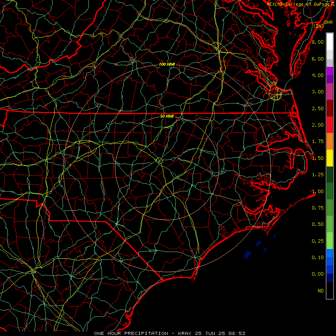Click the largest offshore navy precipitation echo
Image resolution: width=336 pixels, height=336 pixels.
tap(247, 255)
